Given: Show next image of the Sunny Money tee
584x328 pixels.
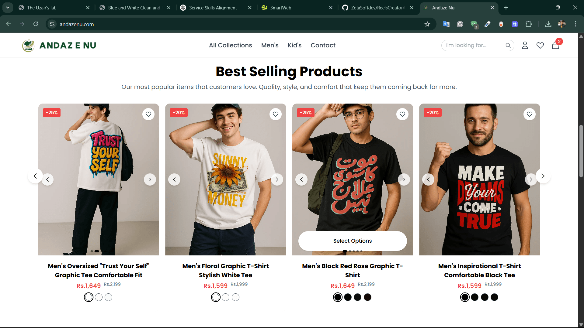Looking at the screenshot, I should [277, 179].
